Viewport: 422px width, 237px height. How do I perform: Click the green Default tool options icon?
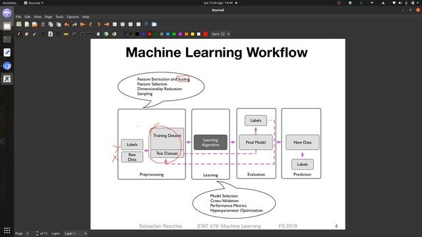106,34
